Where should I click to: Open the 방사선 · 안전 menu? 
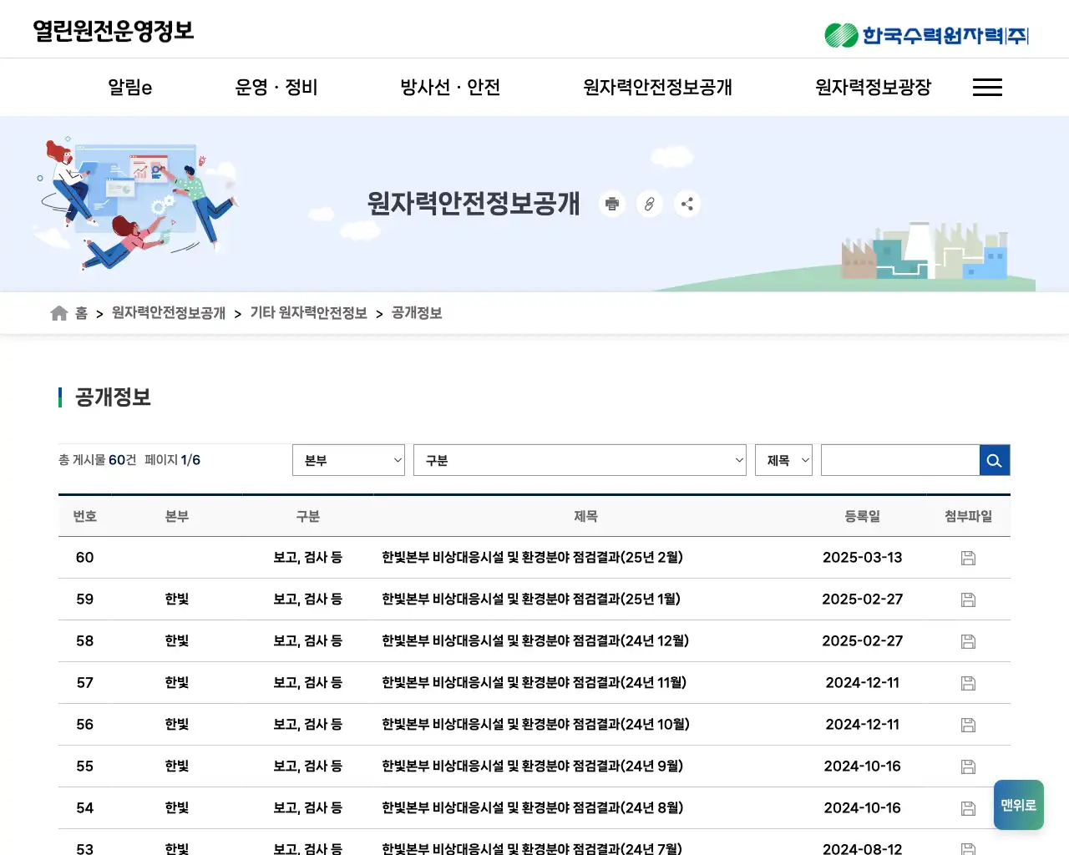point(450,87)
